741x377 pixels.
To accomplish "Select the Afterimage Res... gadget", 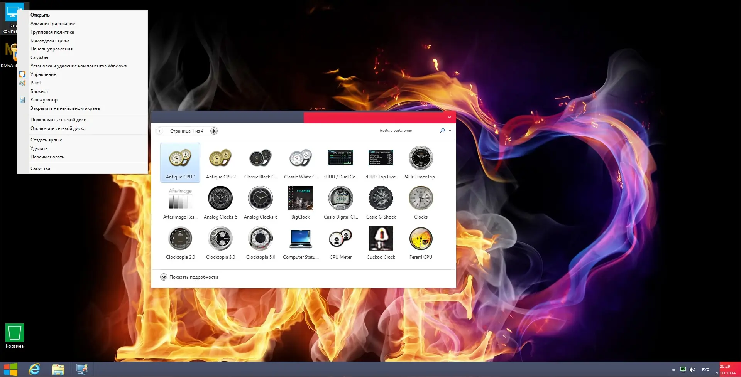I will point(180,203).
